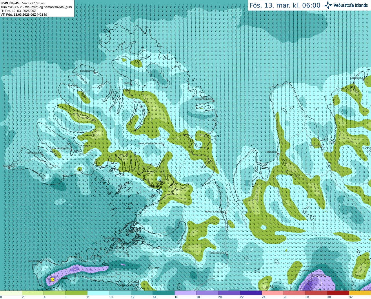Image resolution: width=371 pixels, height=299 pixels.
Task: Click the 24–26 m/s pink legend swatch
Action: 273,293
